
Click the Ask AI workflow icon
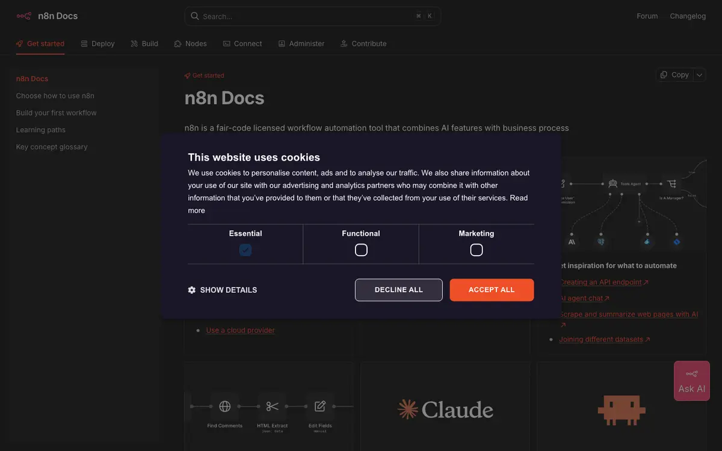click(x=692, y=374)
